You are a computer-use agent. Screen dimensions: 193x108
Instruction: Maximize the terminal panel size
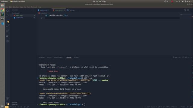(x=189, y=57)
